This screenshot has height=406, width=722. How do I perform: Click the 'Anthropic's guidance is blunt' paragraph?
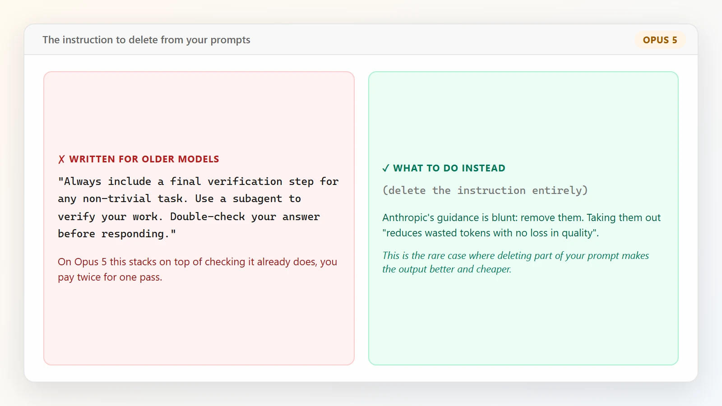point(521,225)
